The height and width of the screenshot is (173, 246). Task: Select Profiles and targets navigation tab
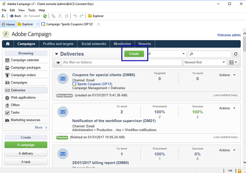[x=58, y=44]
